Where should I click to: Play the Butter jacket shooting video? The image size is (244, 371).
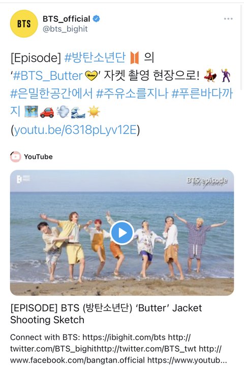[122, 233]
